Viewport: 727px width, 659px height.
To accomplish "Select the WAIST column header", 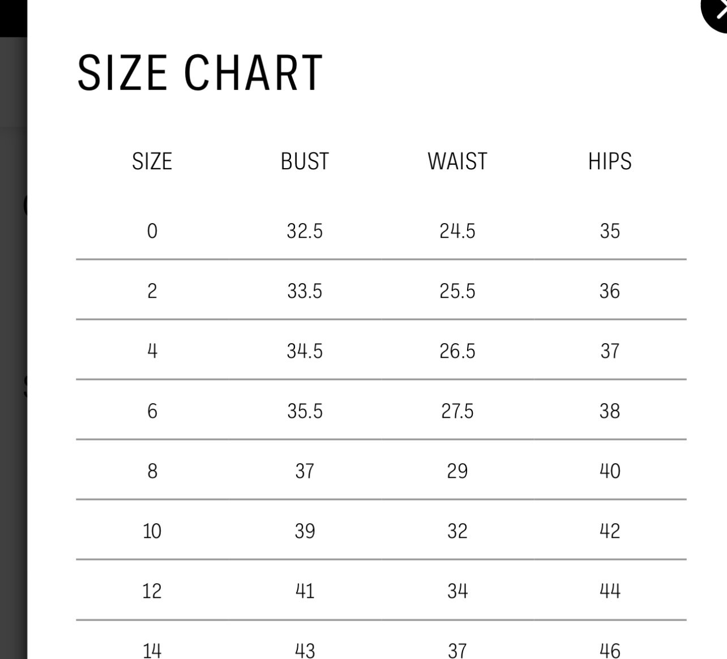I will click(x=457, y=161).
